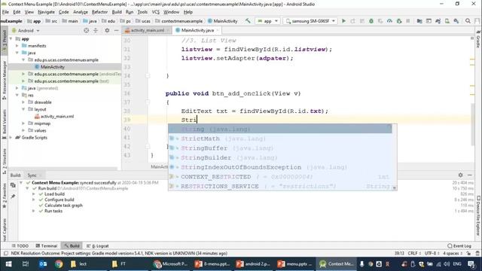Open the Build menu in menu bar
The height and width of the screenshot is (271, 482).
point(117,12)
